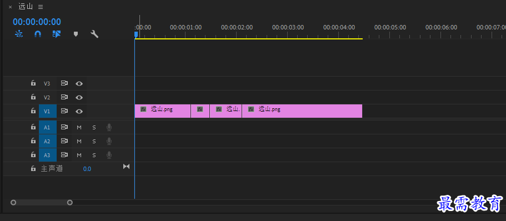
Task: Mute track A3
Action: click(x=79, y=155)
